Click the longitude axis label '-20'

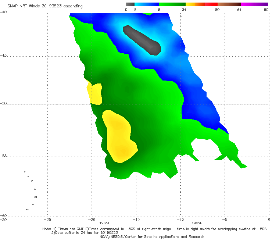pyautogui.click(x=92, y=220)
